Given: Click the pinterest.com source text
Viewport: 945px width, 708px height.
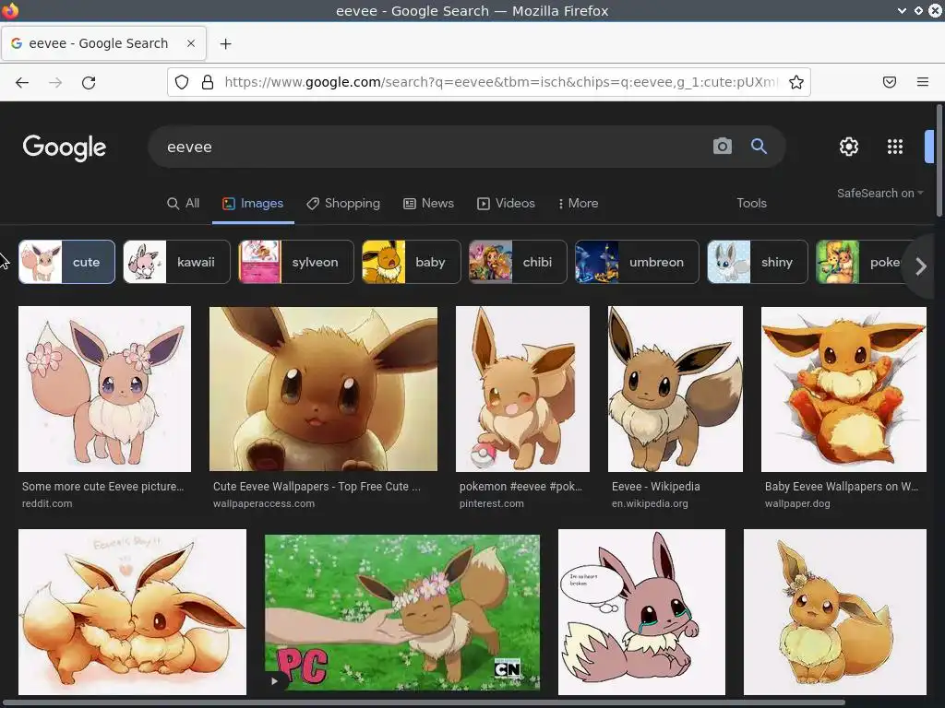Looking at the screenshot, I should pos(491,503).
